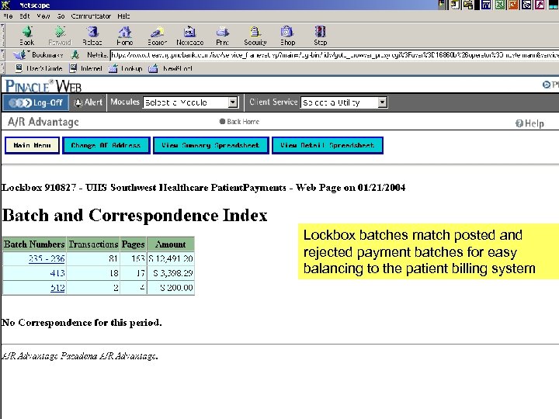Open the Security toolbar icon
The height and width of the screenshot is (419, 559).
tap(255, 36)
